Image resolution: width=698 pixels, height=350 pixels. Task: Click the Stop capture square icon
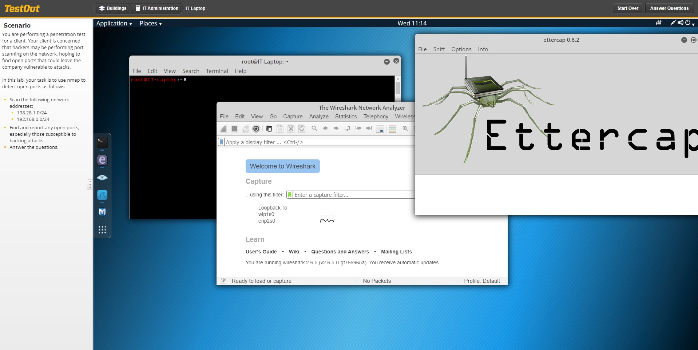coord(234,129)
